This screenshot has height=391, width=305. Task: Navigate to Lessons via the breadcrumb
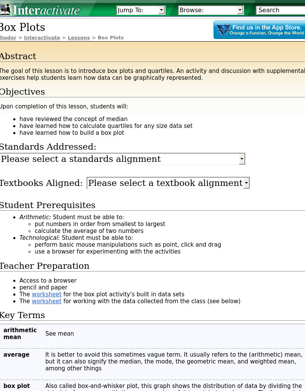tap(79, 37)
